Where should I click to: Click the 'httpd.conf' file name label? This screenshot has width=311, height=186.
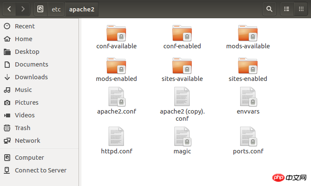(x=117, y=151)
